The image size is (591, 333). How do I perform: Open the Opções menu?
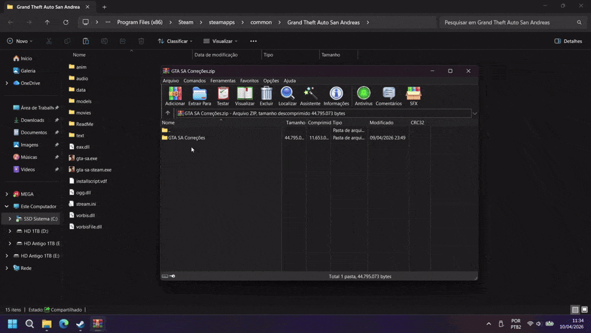271,80
